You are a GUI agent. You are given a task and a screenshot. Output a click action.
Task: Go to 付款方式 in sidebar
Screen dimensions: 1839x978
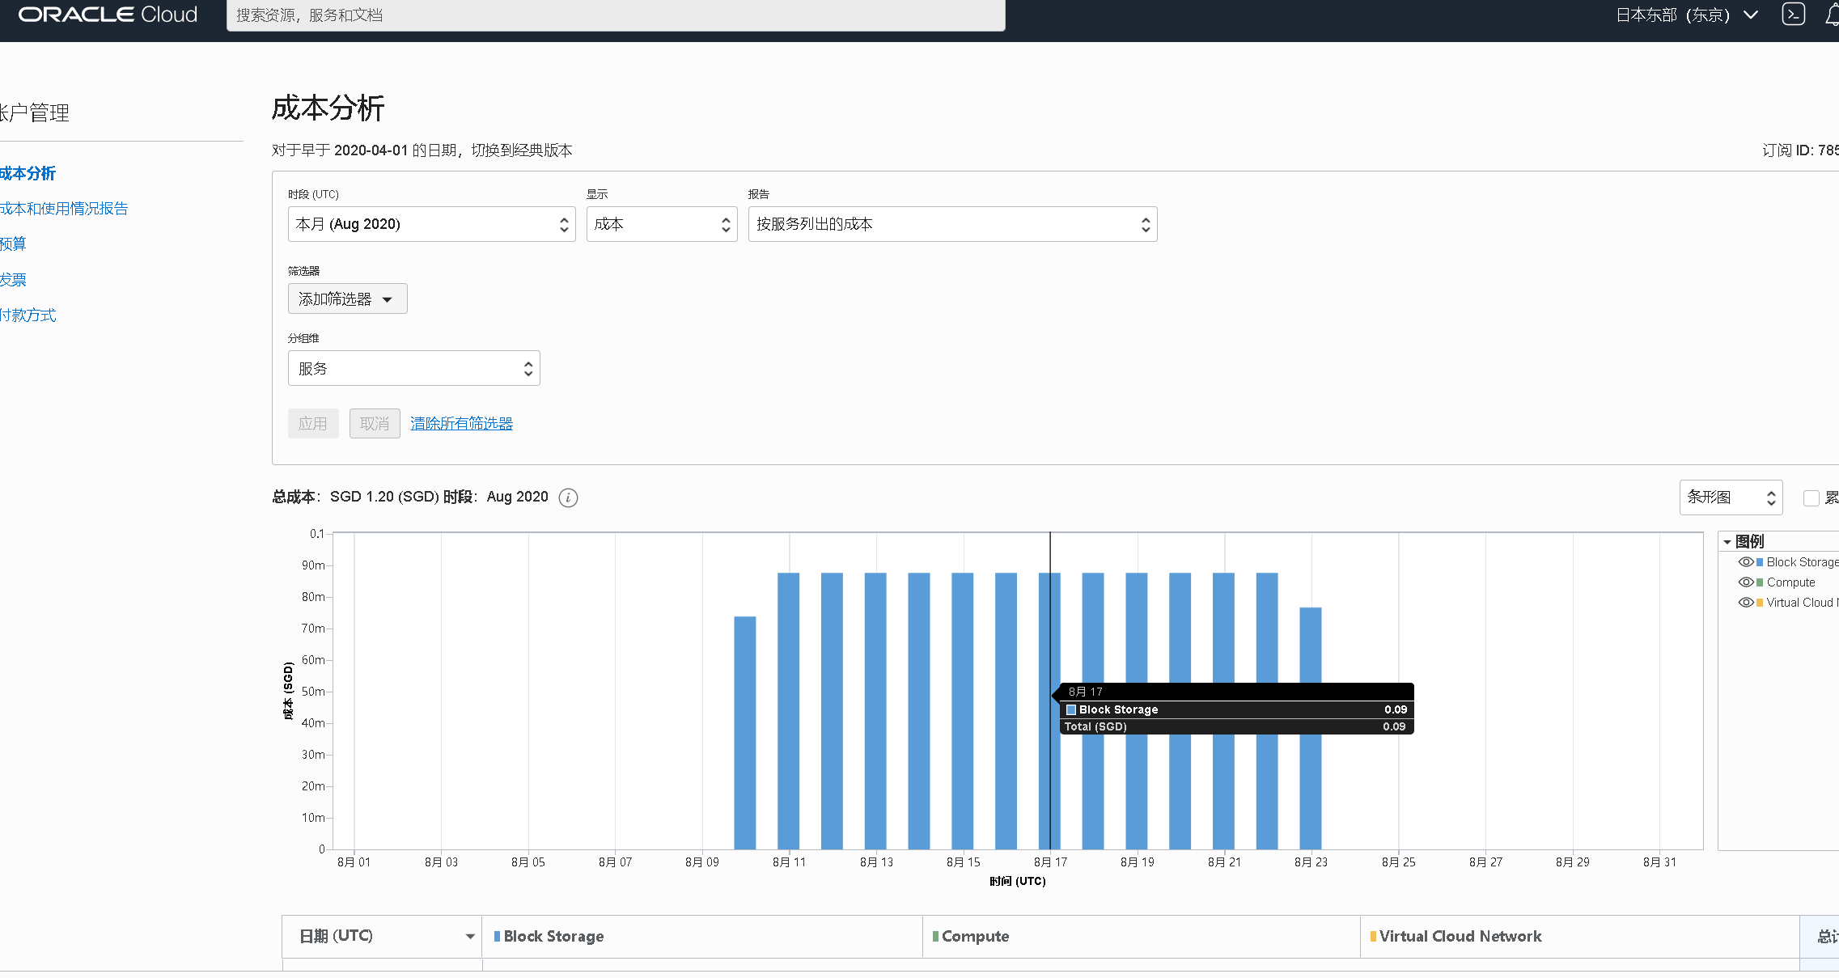(28, 315)
